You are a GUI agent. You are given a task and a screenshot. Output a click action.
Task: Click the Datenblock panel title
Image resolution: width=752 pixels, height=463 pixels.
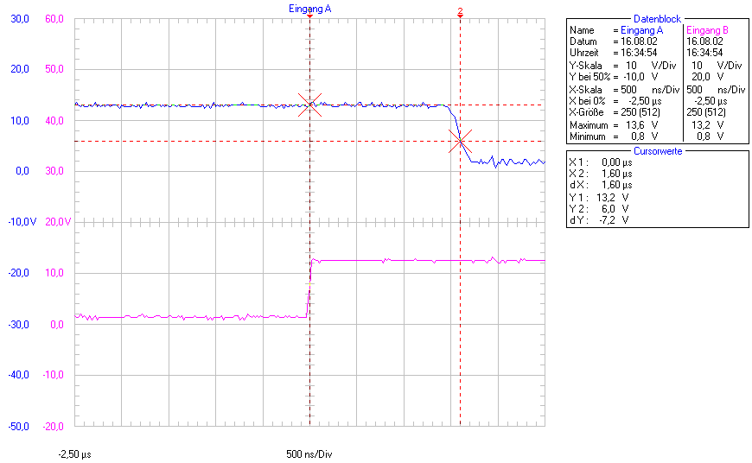click(x=658, y=18)
